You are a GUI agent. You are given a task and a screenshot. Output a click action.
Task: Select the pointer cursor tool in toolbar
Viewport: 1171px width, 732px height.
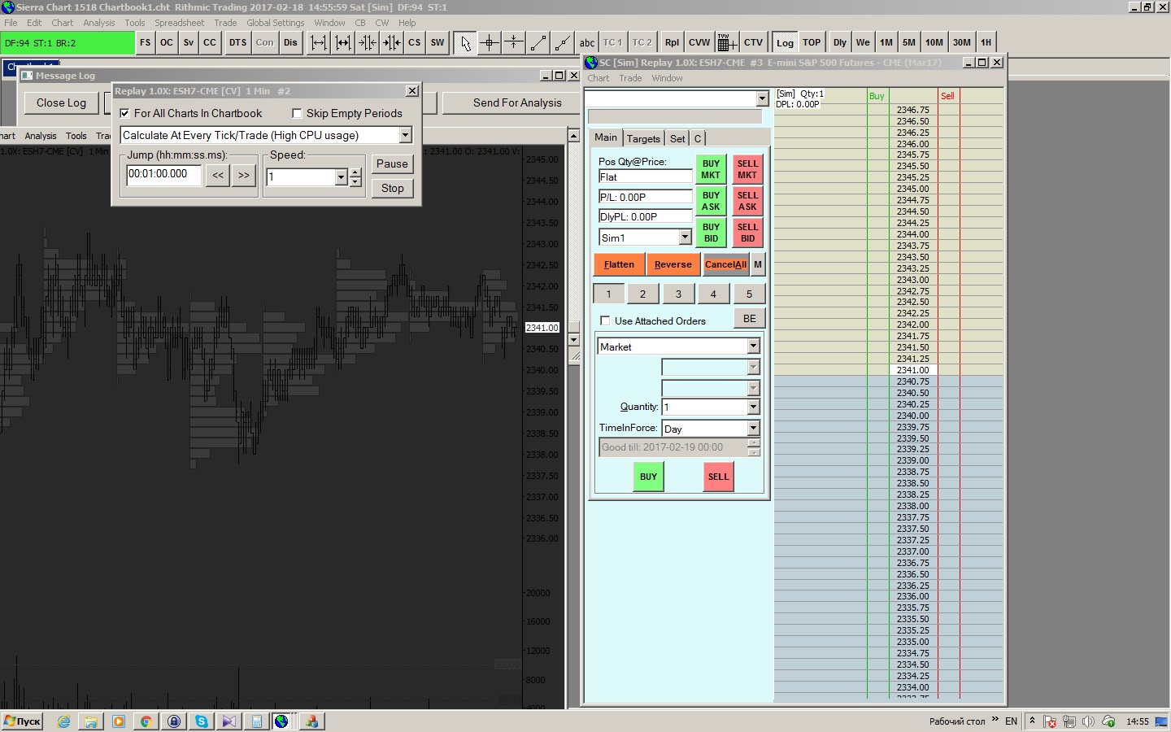click(465, 43)
